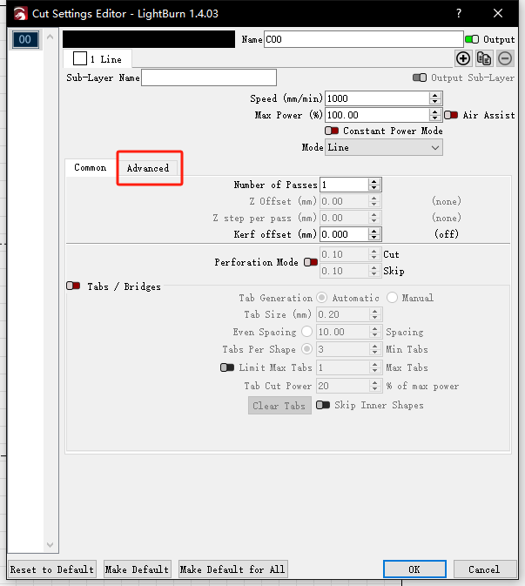The width and height of the screenshot is (525, 586).
Task: Click the Make Default button
Action: click(138, 569)
